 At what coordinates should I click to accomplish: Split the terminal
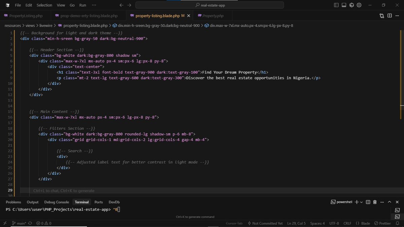368,202
